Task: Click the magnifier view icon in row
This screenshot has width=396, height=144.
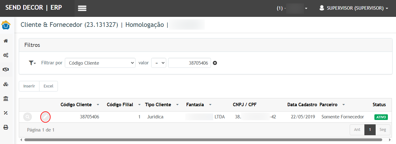Action: point(28,117)
